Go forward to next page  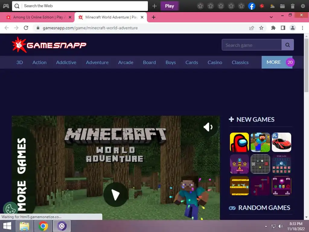[x=16, y=28]
